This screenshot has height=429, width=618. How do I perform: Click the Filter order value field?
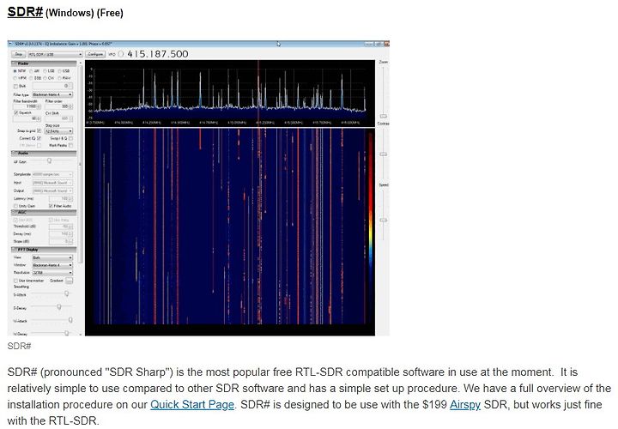[x=58, y=106]
